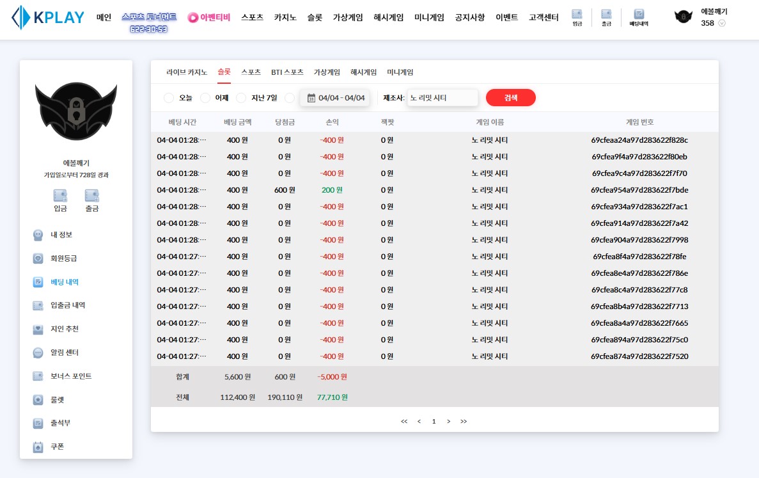Open the coupon (쿠폰) sidebar item

(x=58, y=447)
